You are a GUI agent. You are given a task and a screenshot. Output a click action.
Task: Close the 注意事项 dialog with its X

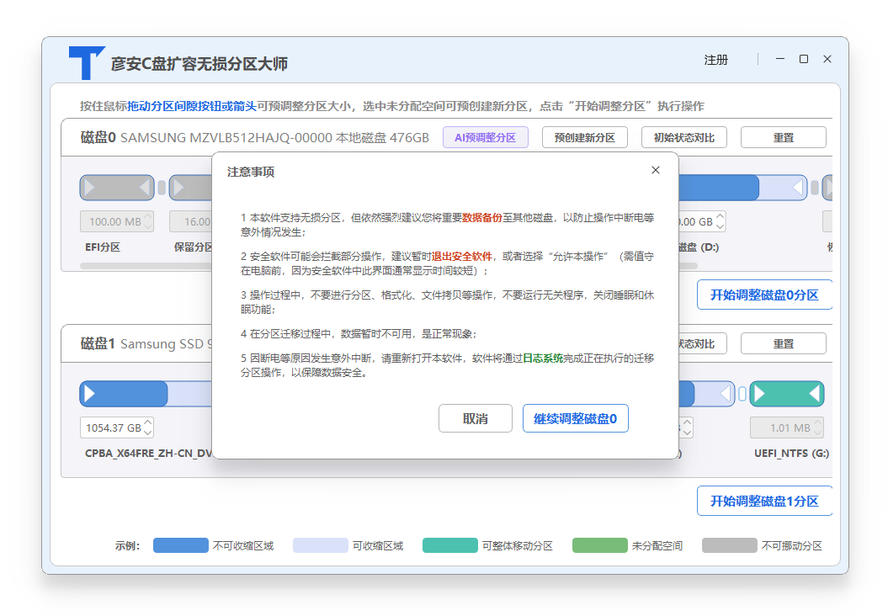coord(656,170)
